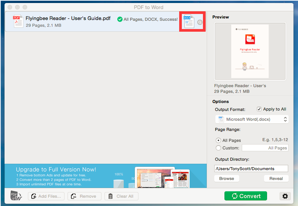This screenshot has height=206, width=298.
Task: Click the Add Files button
Action: (x=46, y=196)
